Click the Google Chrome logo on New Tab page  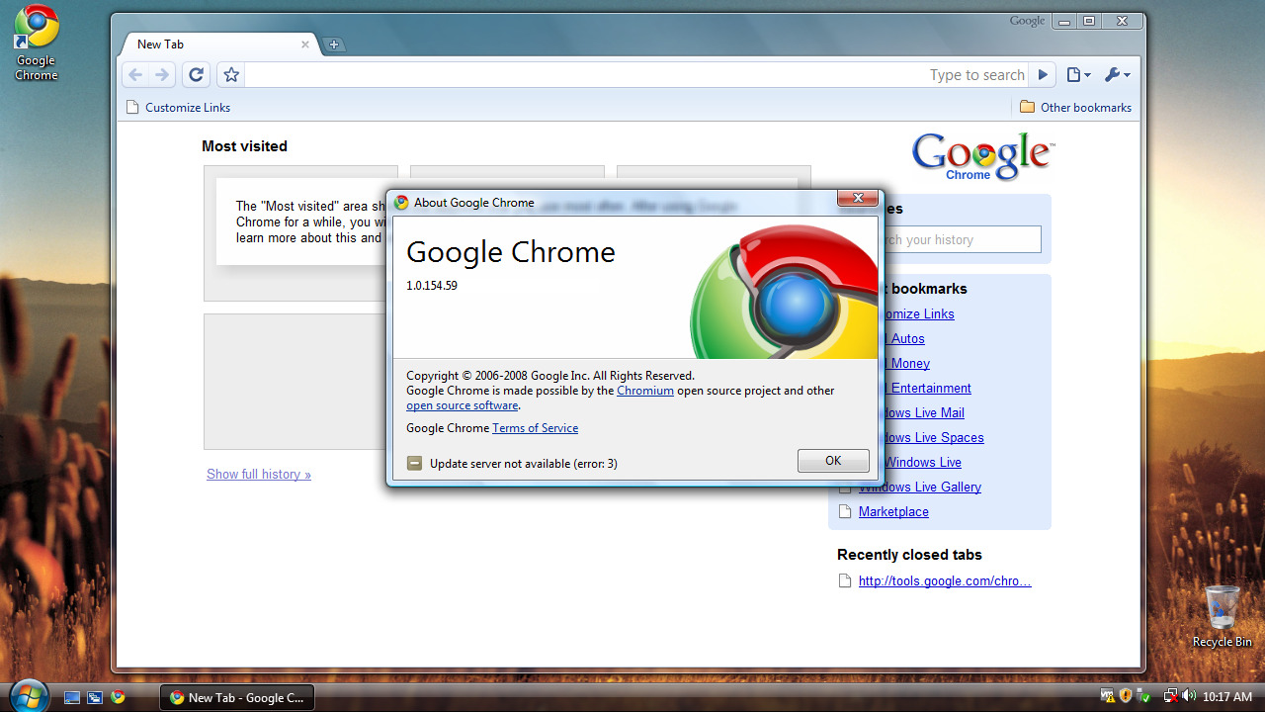[983, 156]
